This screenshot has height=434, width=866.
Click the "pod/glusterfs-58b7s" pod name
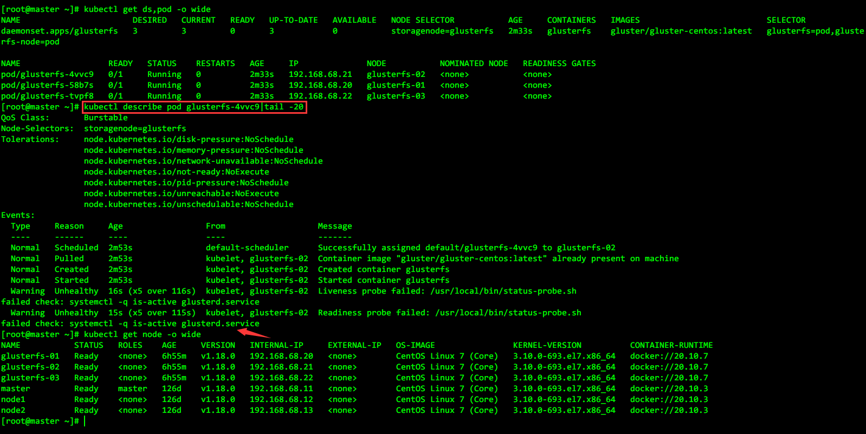47,85
